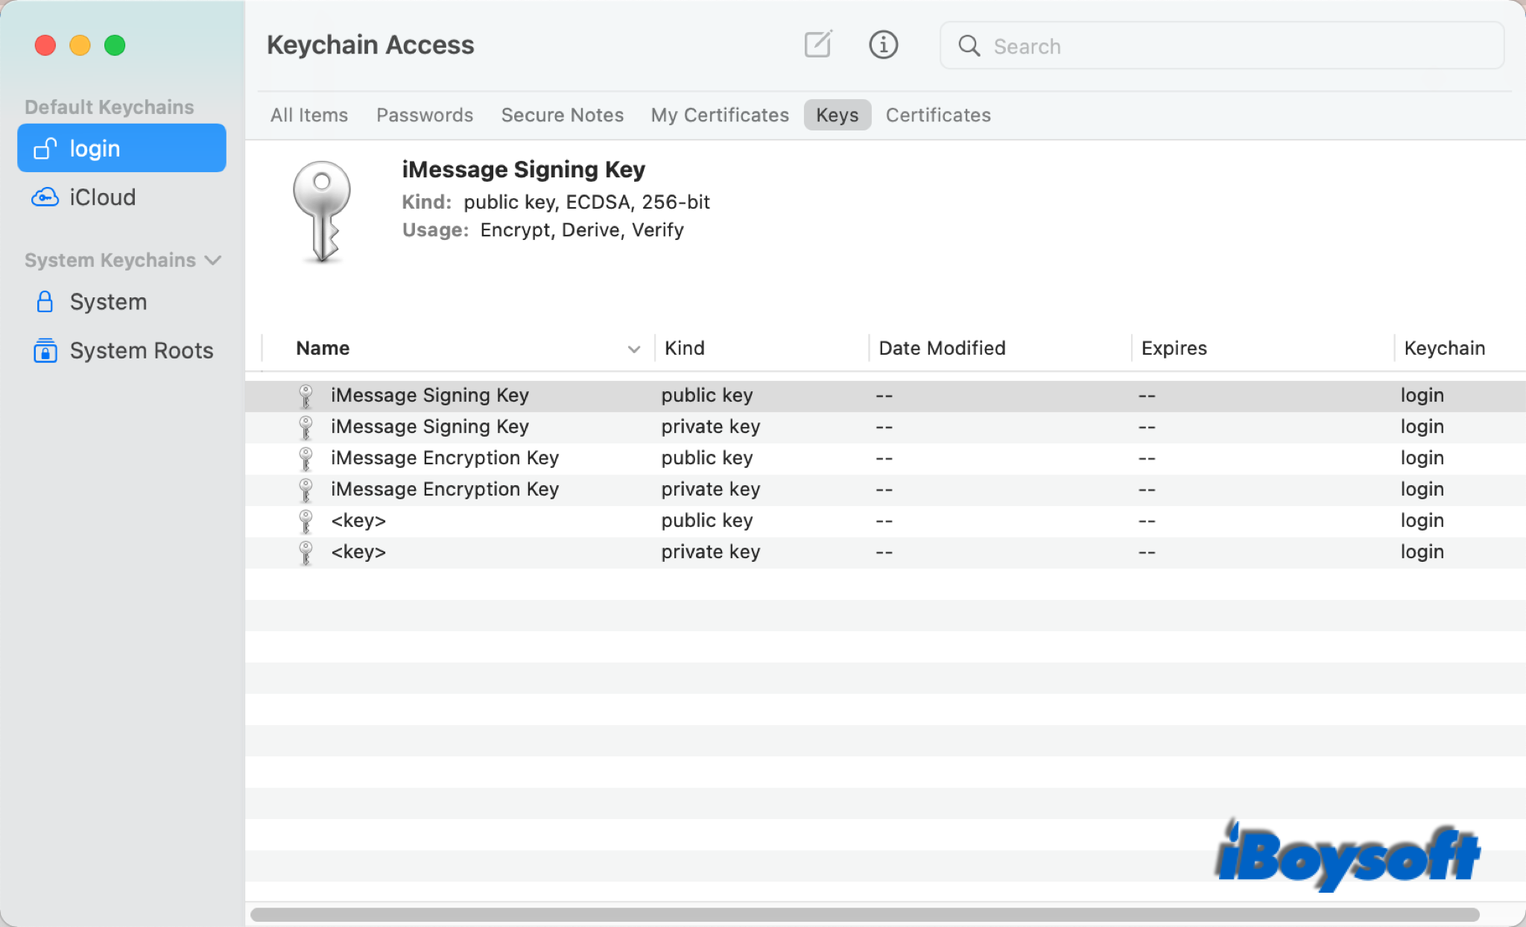The image size is (1526, 927).
Task: Switch to the All Items tab
Action: coord(308,115)
